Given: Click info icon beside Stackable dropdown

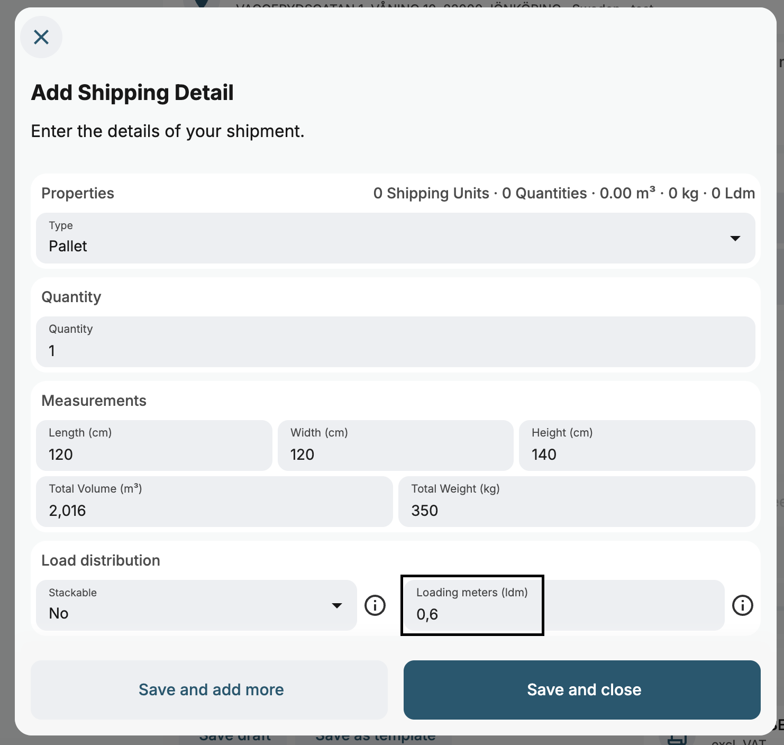Looking at the screenshot, I should [x=375, y=605].
